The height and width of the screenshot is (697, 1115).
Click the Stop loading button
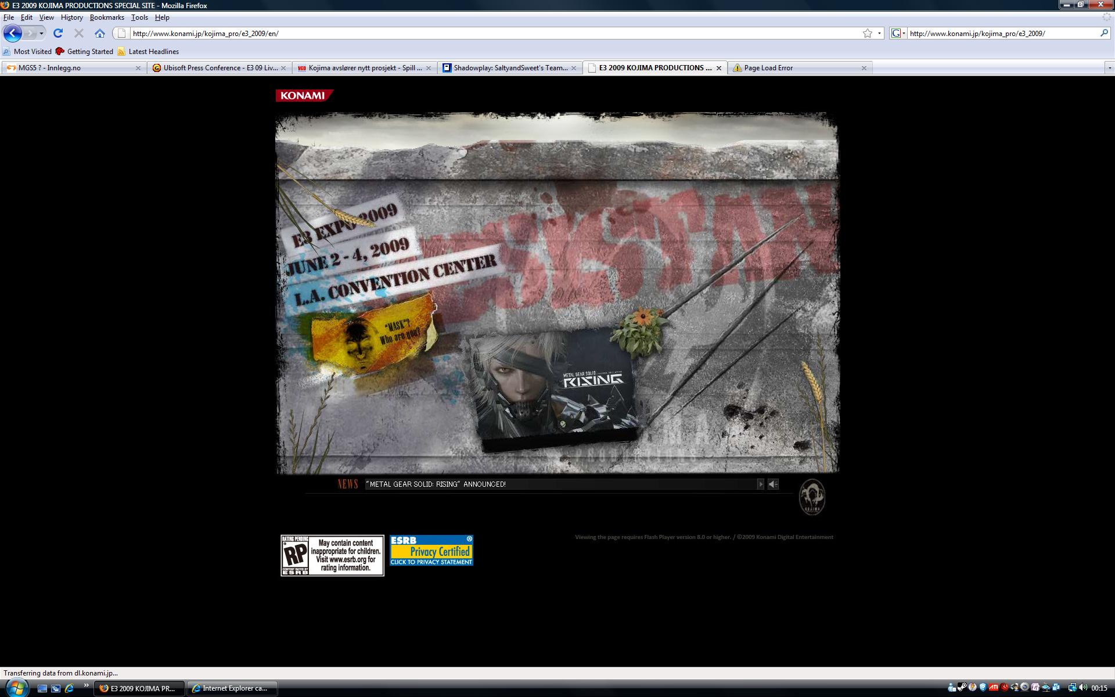[79, 33]
